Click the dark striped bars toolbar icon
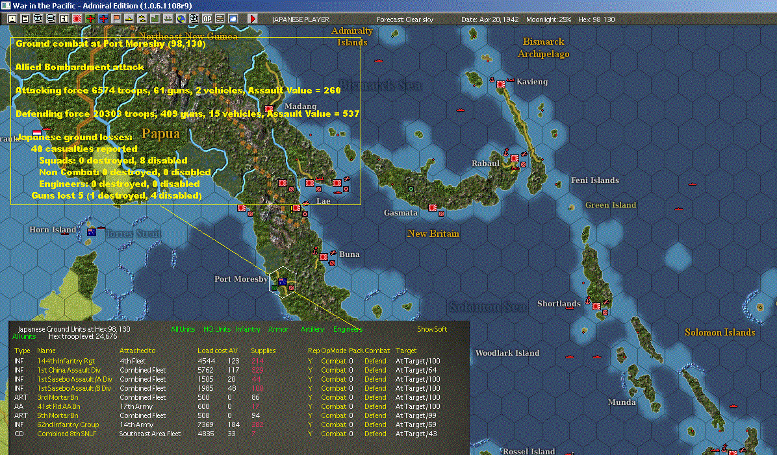The width and height of the screenshot is (777, 455). coord(220,19)
